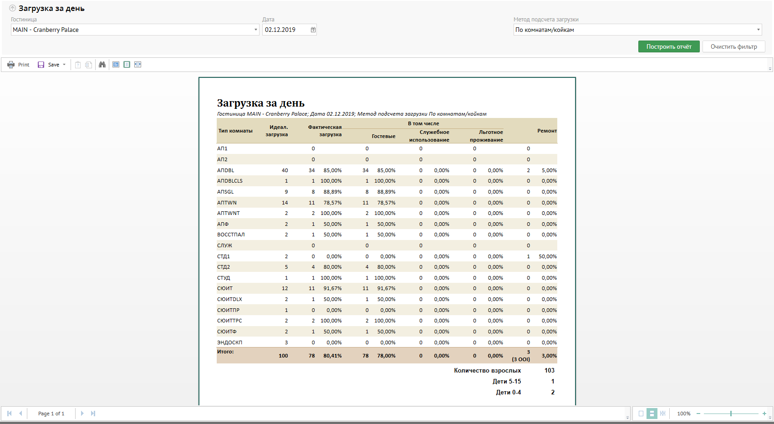Image resolution: width=774 pixels, height=424 pixels.
Task: Open the binoculars search tool
Action: [102, 65]
